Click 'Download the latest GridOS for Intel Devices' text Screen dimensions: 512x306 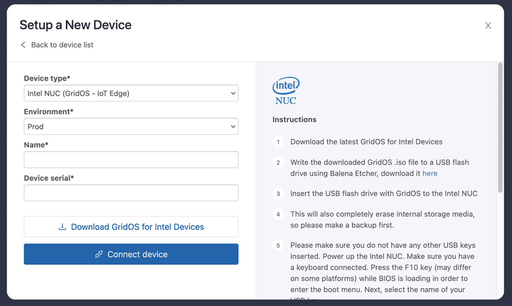366,142
